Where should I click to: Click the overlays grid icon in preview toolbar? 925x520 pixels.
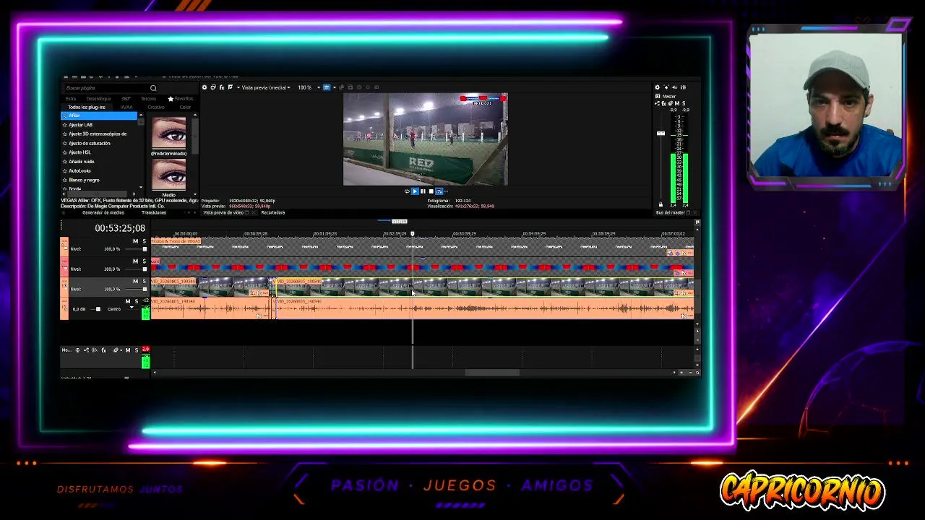tap(327, 87)
